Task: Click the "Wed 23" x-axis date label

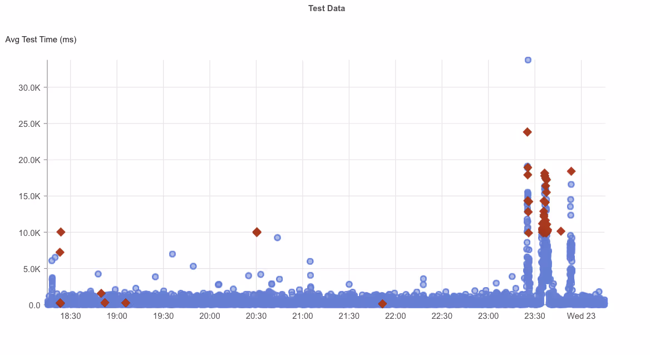Action: (581, 316)
